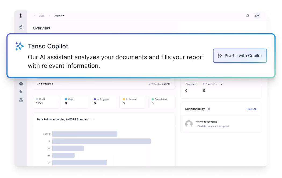Select the Draft status card
This screenshot has height=178, width=282.
coord(46,101)
